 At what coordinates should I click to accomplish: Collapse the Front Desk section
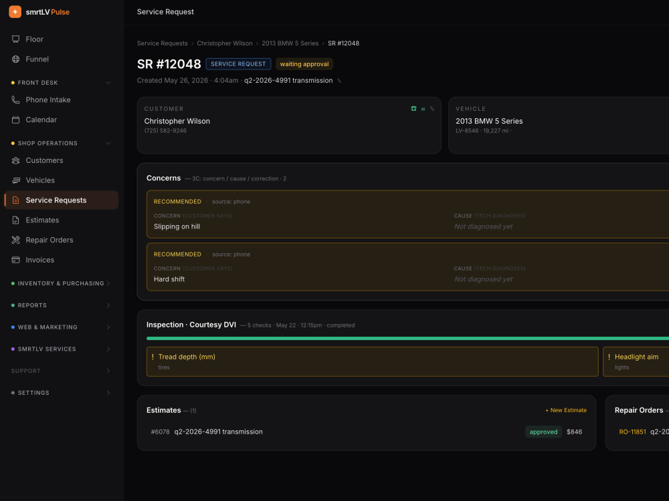pos(108,83)
